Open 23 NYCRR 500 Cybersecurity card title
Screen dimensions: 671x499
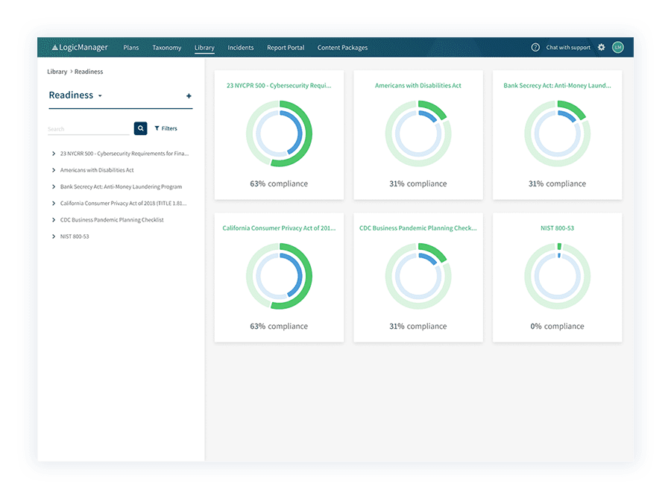pyautogui.click(x=279, y=86)
